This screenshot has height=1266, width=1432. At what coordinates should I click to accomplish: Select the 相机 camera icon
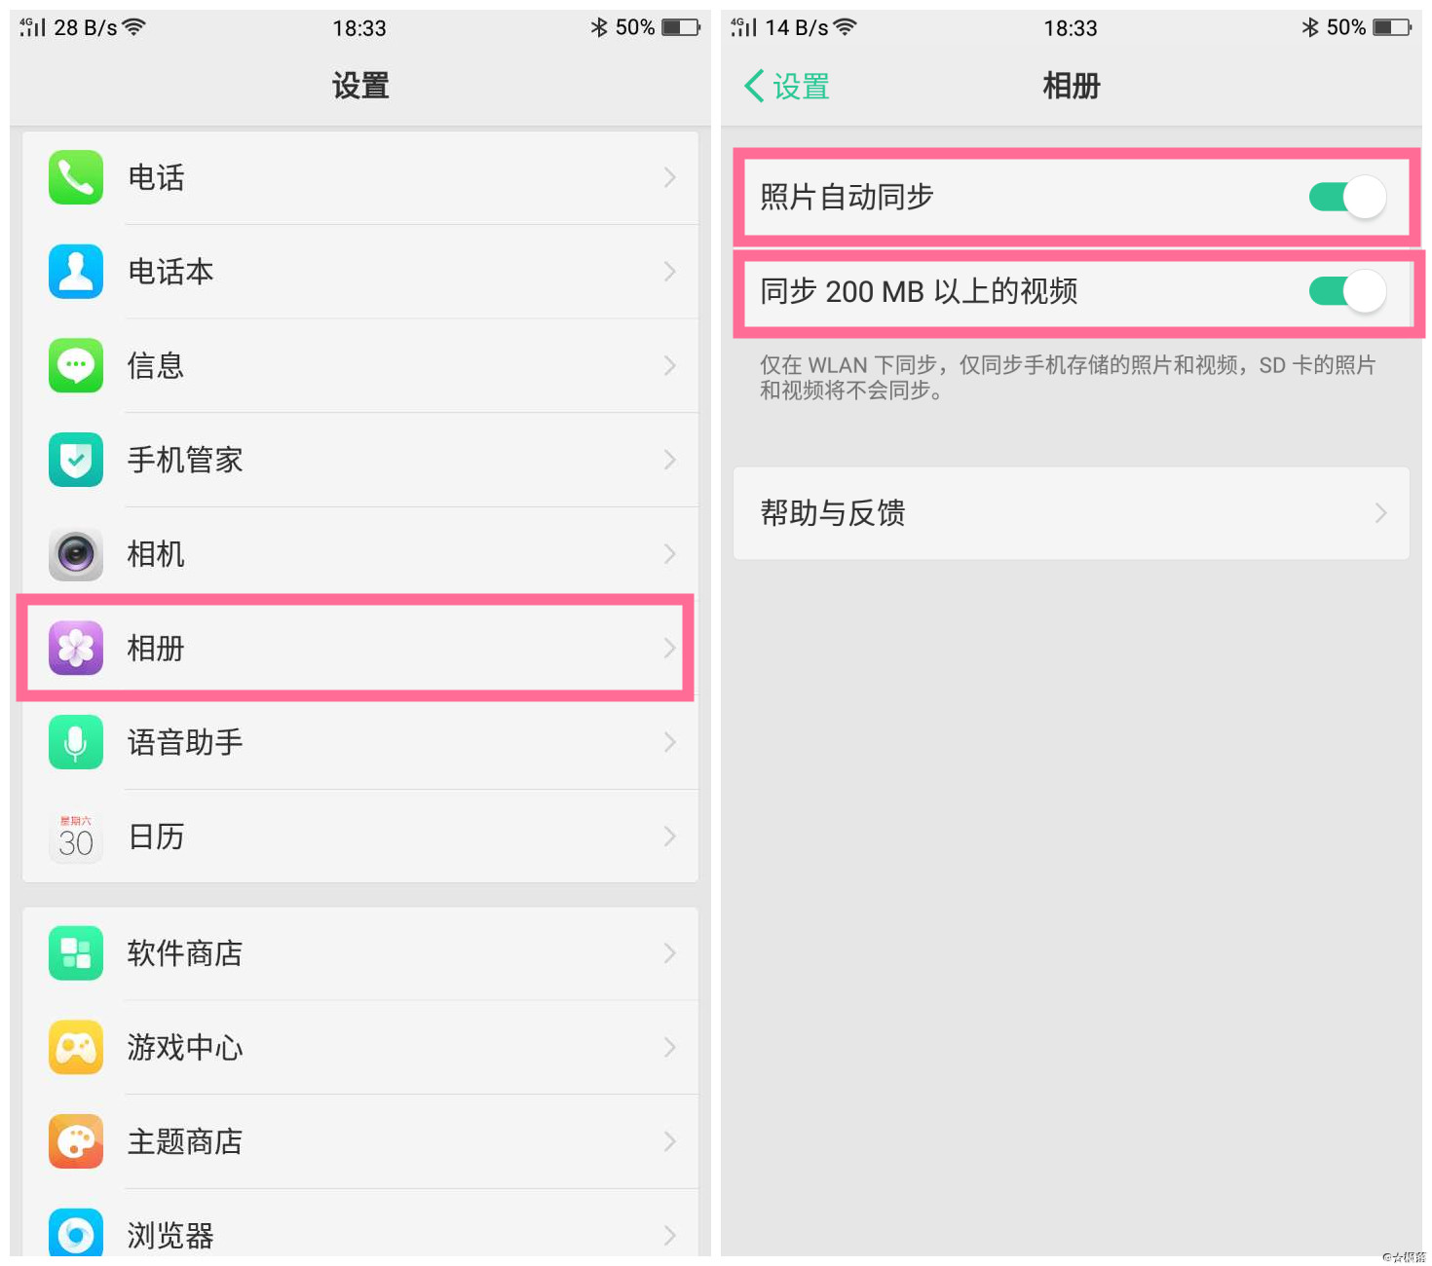tap(75, 553)
